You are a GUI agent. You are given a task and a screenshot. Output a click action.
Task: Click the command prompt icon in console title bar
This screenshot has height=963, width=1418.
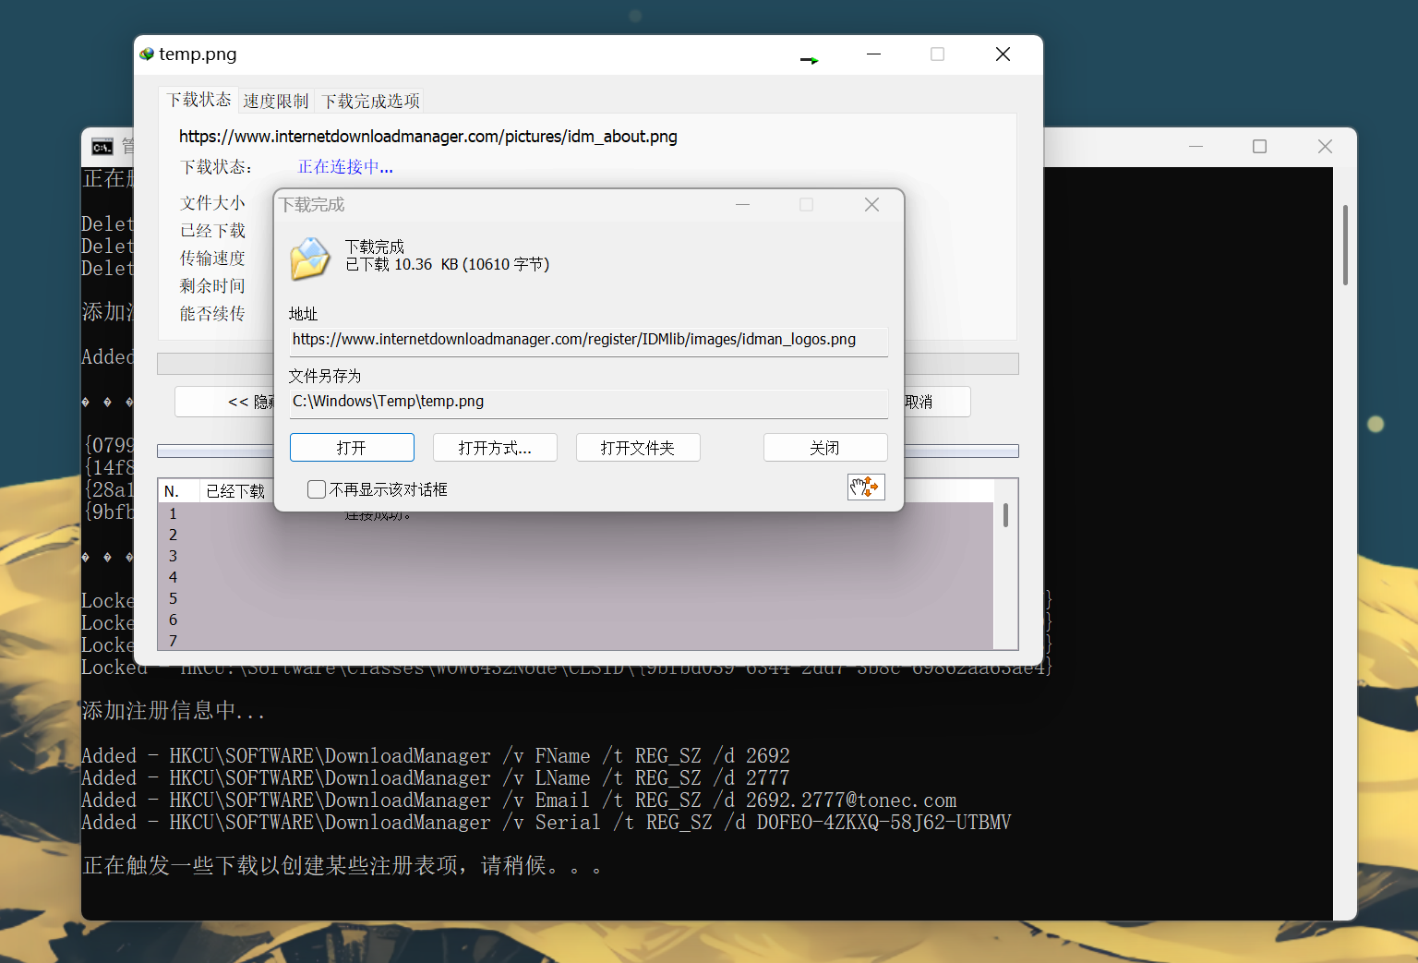tap(102, 147)
